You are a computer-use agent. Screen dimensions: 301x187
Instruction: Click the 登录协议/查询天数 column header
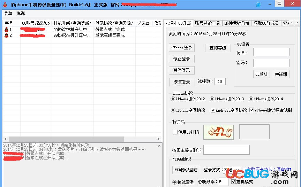coord(114,23)
